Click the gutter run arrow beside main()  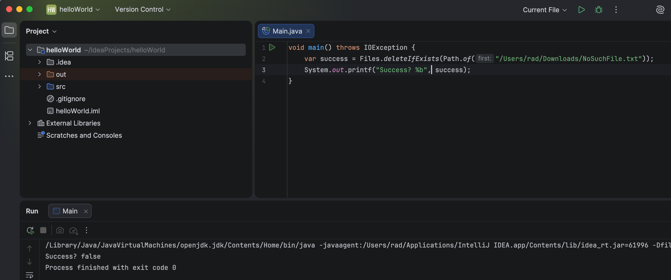[272, 47]
